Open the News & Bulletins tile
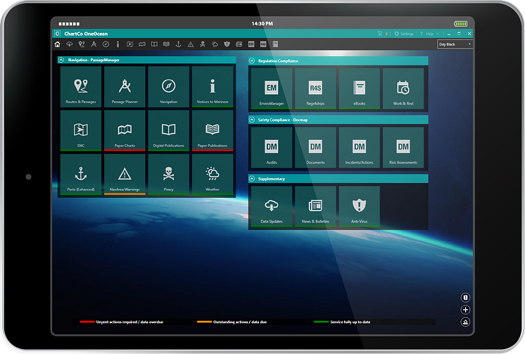The image size is (525, 354). point(315,206)
